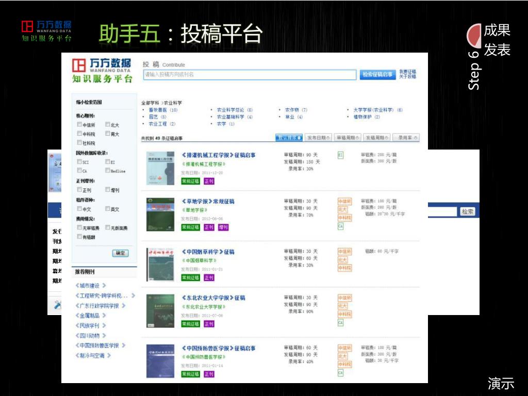Click the 常规征稿 green tag under 中国预防兽医学报
This screenshot has width=528, height=396.
pos(191,374)
